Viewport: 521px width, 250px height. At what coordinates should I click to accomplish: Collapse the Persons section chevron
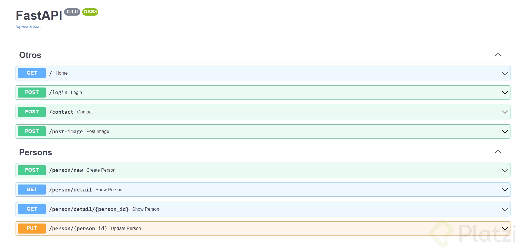(x=498, y=152)
